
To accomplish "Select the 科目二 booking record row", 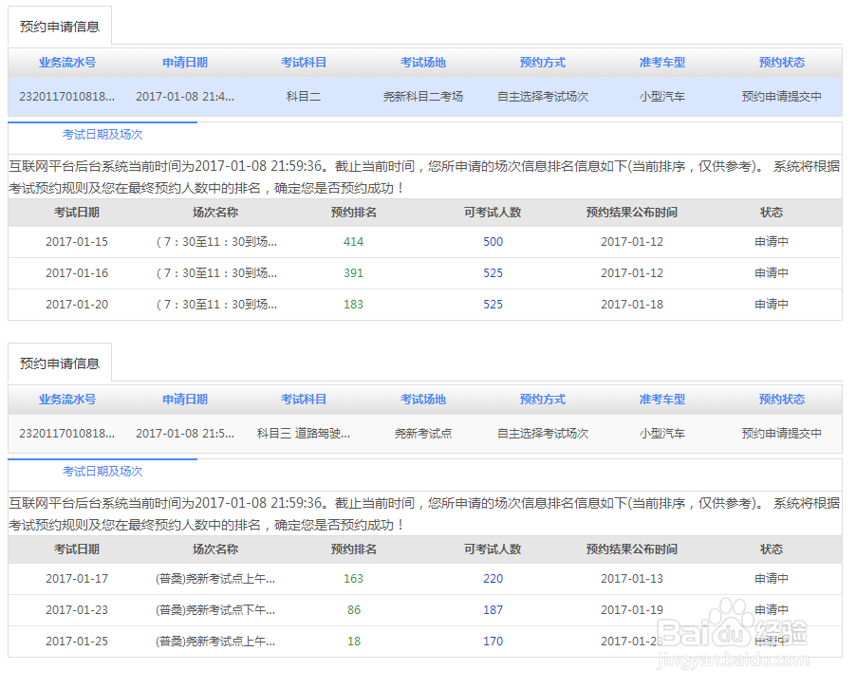I will point(304,96).
